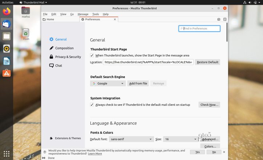Screen dimensions: 263x160
Task: Open the Help menu
Action: pyautogui.click(x=106, y=14)
